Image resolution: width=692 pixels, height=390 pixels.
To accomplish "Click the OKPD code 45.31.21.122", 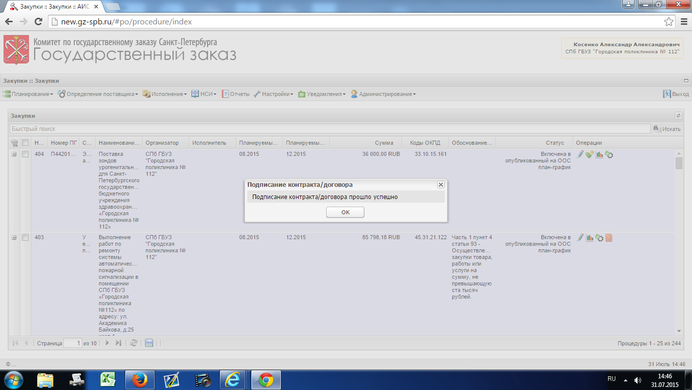I will 430,237.
